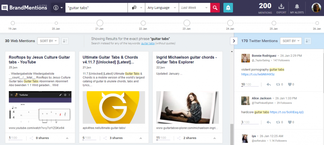324x145 pixels.
Task: Select the 24 Jan timeline marker
Action: coord(230,23)
